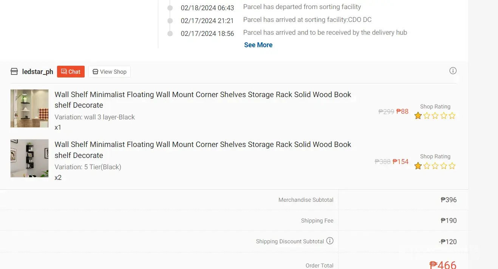Rate the 3 layer shelf five stars

(x=452, y=116)
